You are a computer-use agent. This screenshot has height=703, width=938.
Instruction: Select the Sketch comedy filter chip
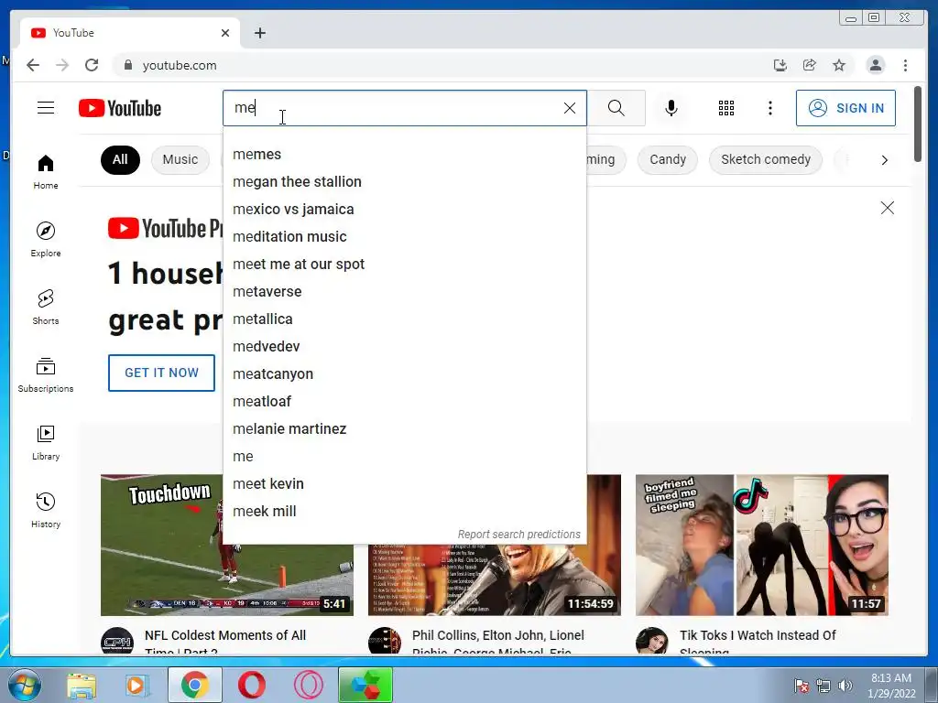766,159
